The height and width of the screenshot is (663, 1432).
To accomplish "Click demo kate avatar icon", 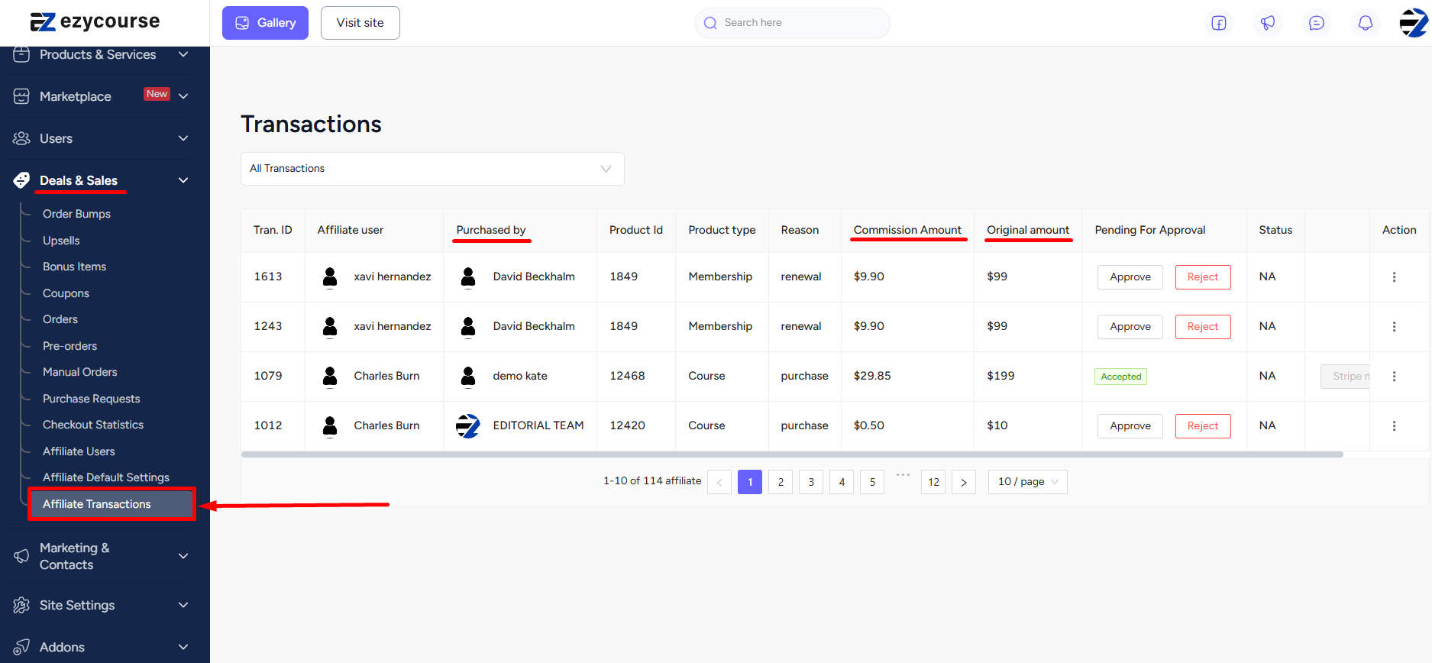I will point(468,377).
